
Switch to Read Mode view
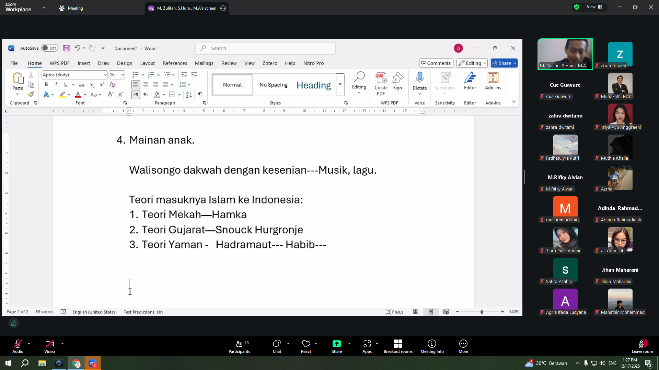415,312
